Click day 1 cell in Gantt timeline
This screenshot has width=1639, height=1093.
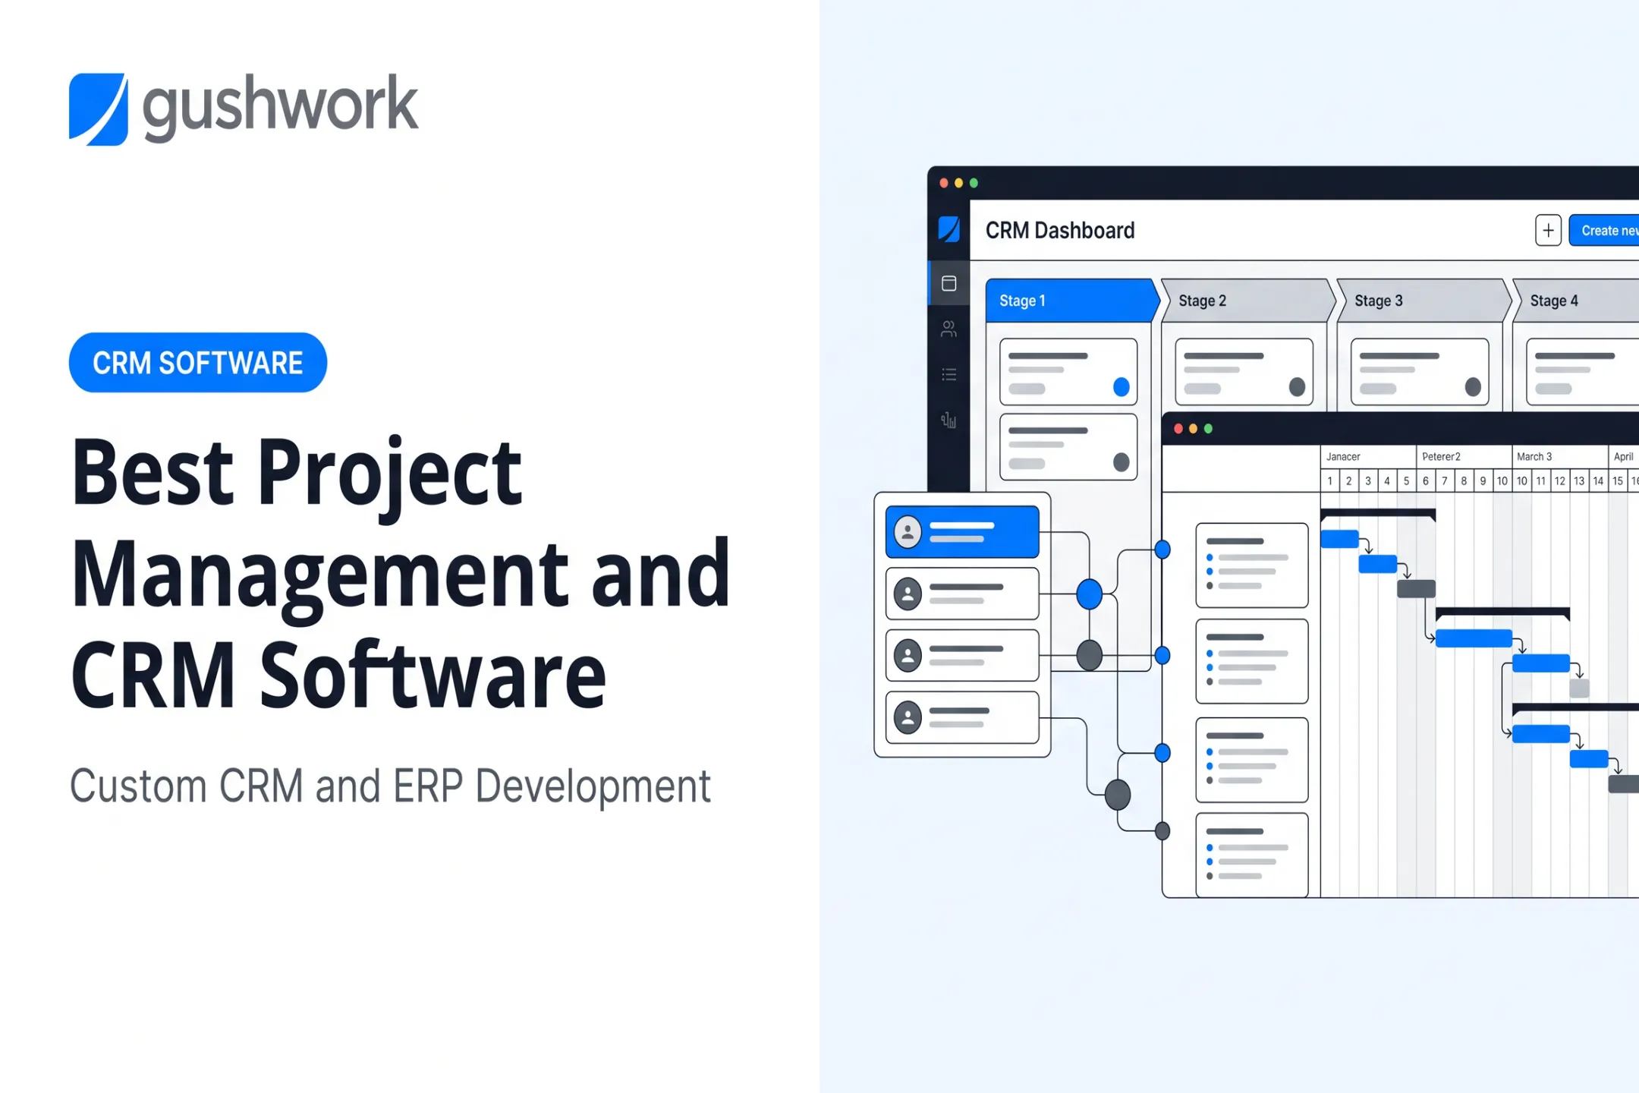click(1329, 480)
